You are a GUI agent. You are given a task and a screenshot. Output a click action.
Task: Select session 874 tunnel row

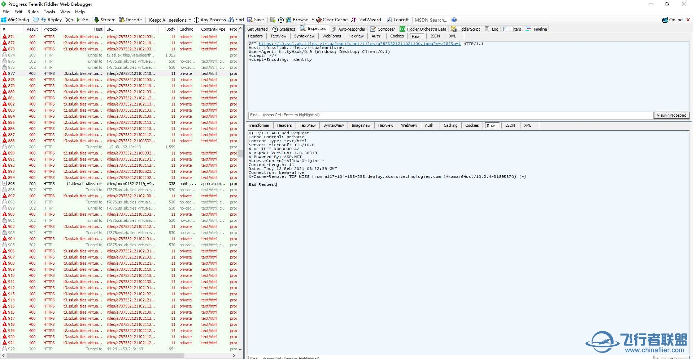click(119, 55)
